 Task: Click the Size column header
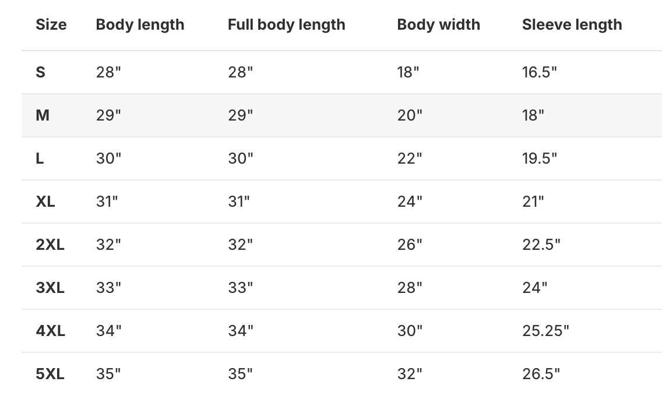click(51, 24)
